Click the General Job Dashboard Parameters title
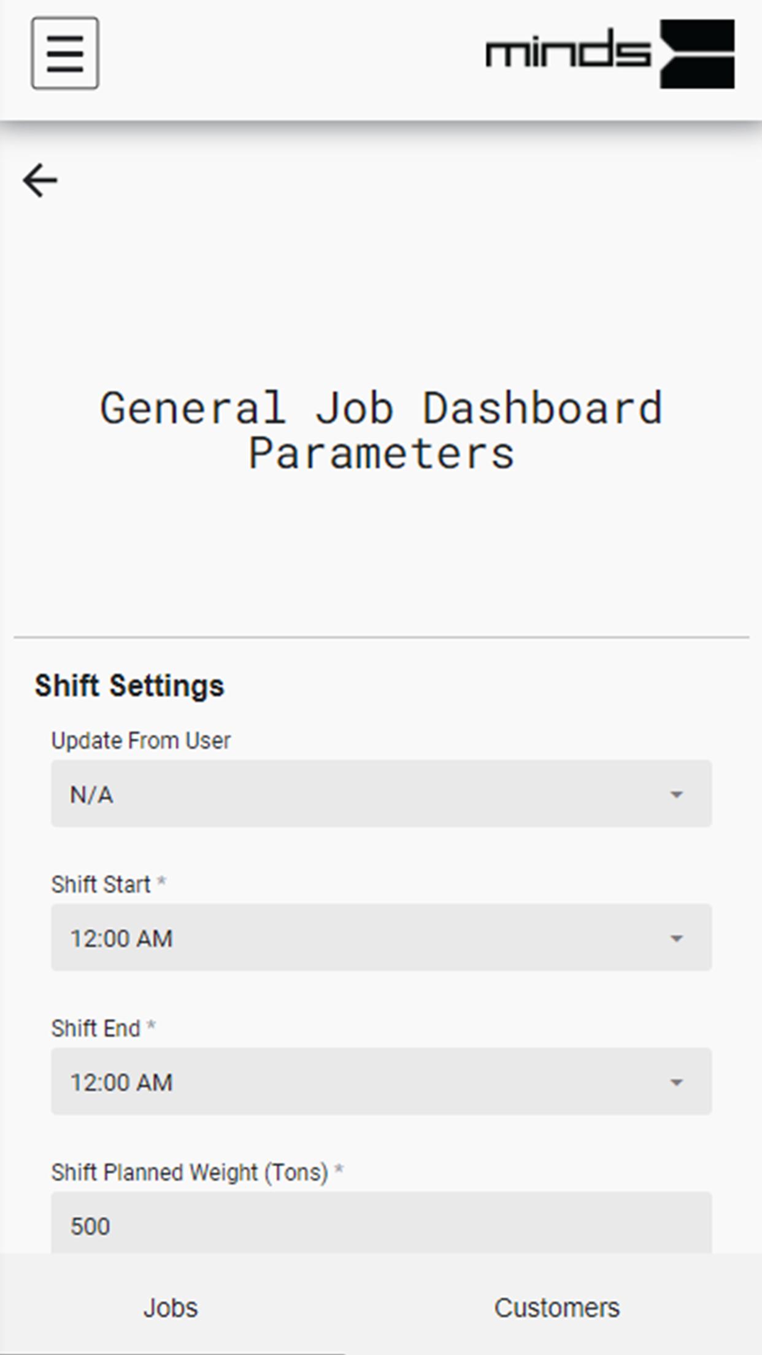Viewport: 762px width, 1355px height. click(x=381, y=430)
